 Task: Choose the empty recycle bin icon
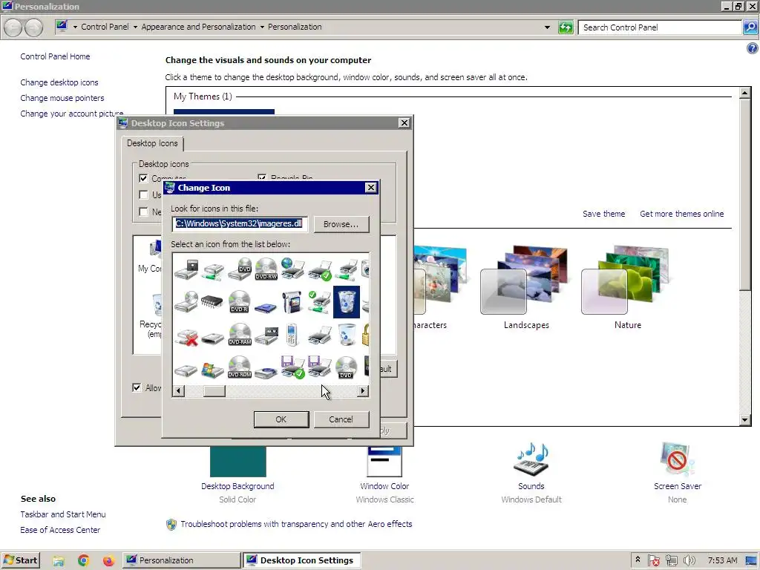pyautogui.click(x=347, y=335)
